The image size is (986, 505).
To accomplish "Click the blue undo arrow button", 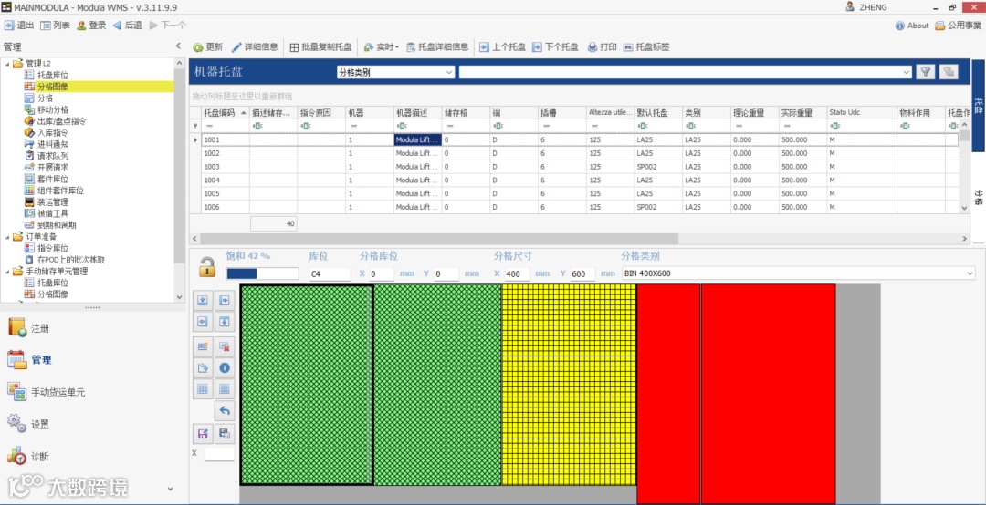I will click(225, 411).
